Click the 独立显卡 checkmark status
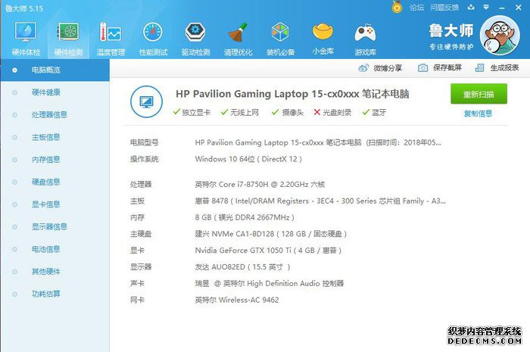 pyautogui.click(x=192, y=112)
